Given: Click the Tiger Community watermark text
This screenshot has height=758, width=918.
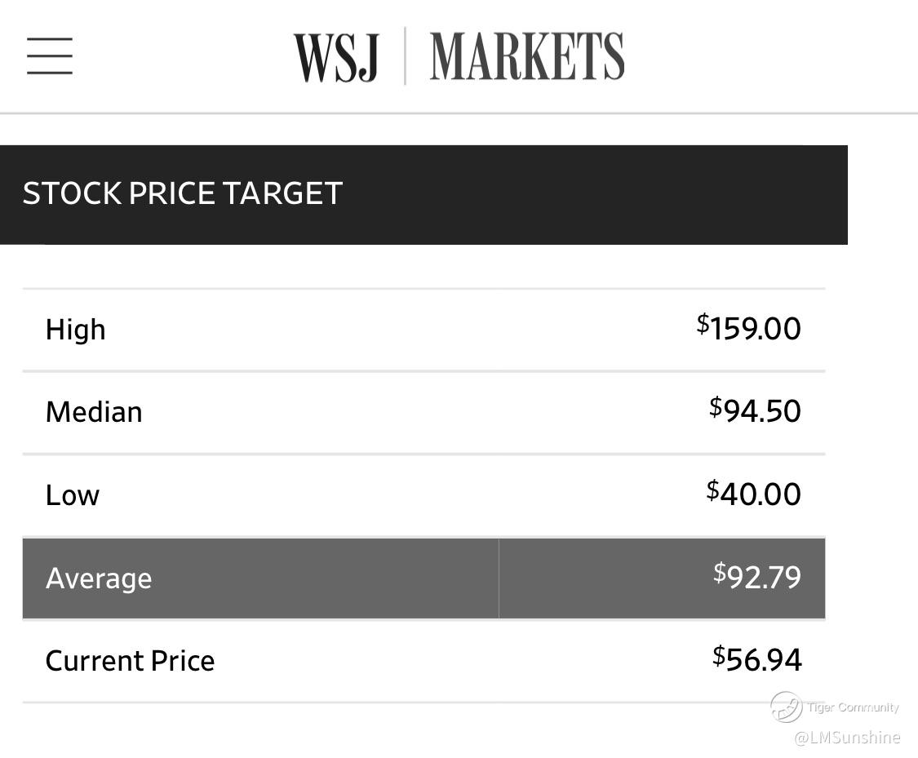Looking at the screenshot, I should point(854,707).
